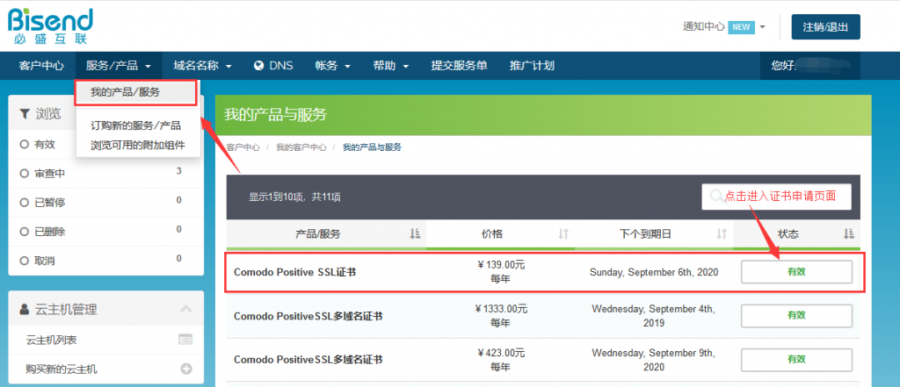Click the user icon beside 云主机管理
The width and height of the screenshot is (900, 387).
point(24,310)
